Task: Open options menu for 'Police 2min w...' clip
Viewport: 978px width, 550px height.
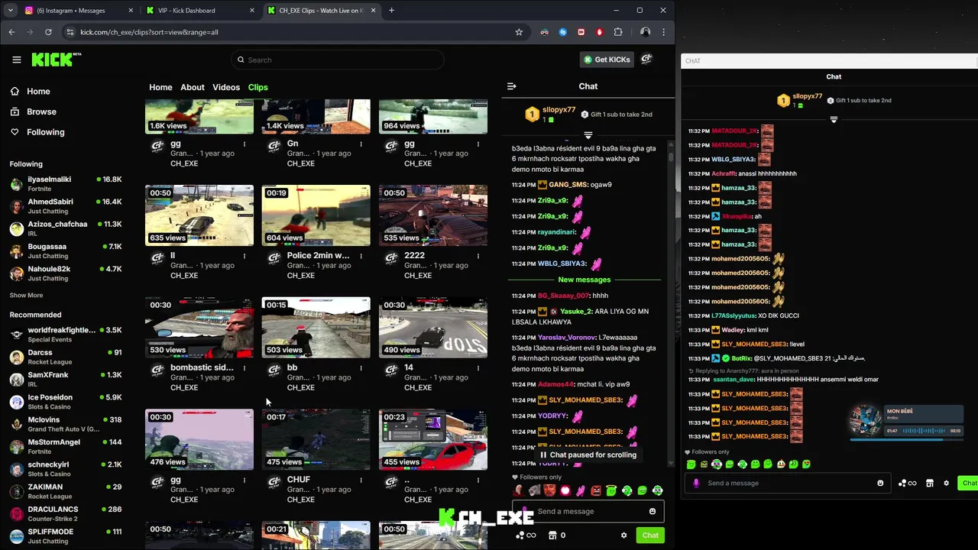Action: [361, 256]
